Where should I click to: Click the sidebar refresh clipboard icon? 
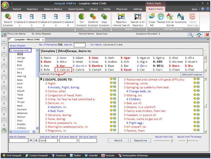point(4,130)
